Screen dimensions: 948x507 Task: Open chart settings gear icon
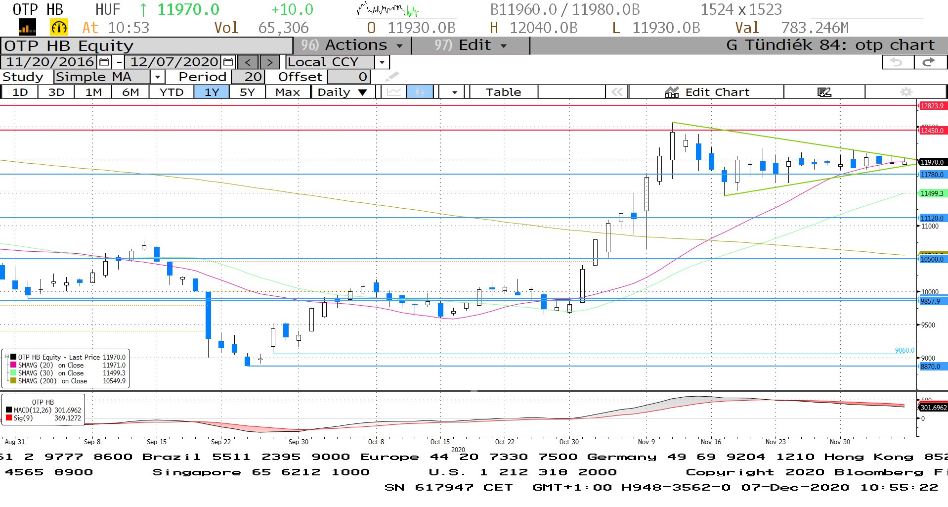tap(906, 92)
